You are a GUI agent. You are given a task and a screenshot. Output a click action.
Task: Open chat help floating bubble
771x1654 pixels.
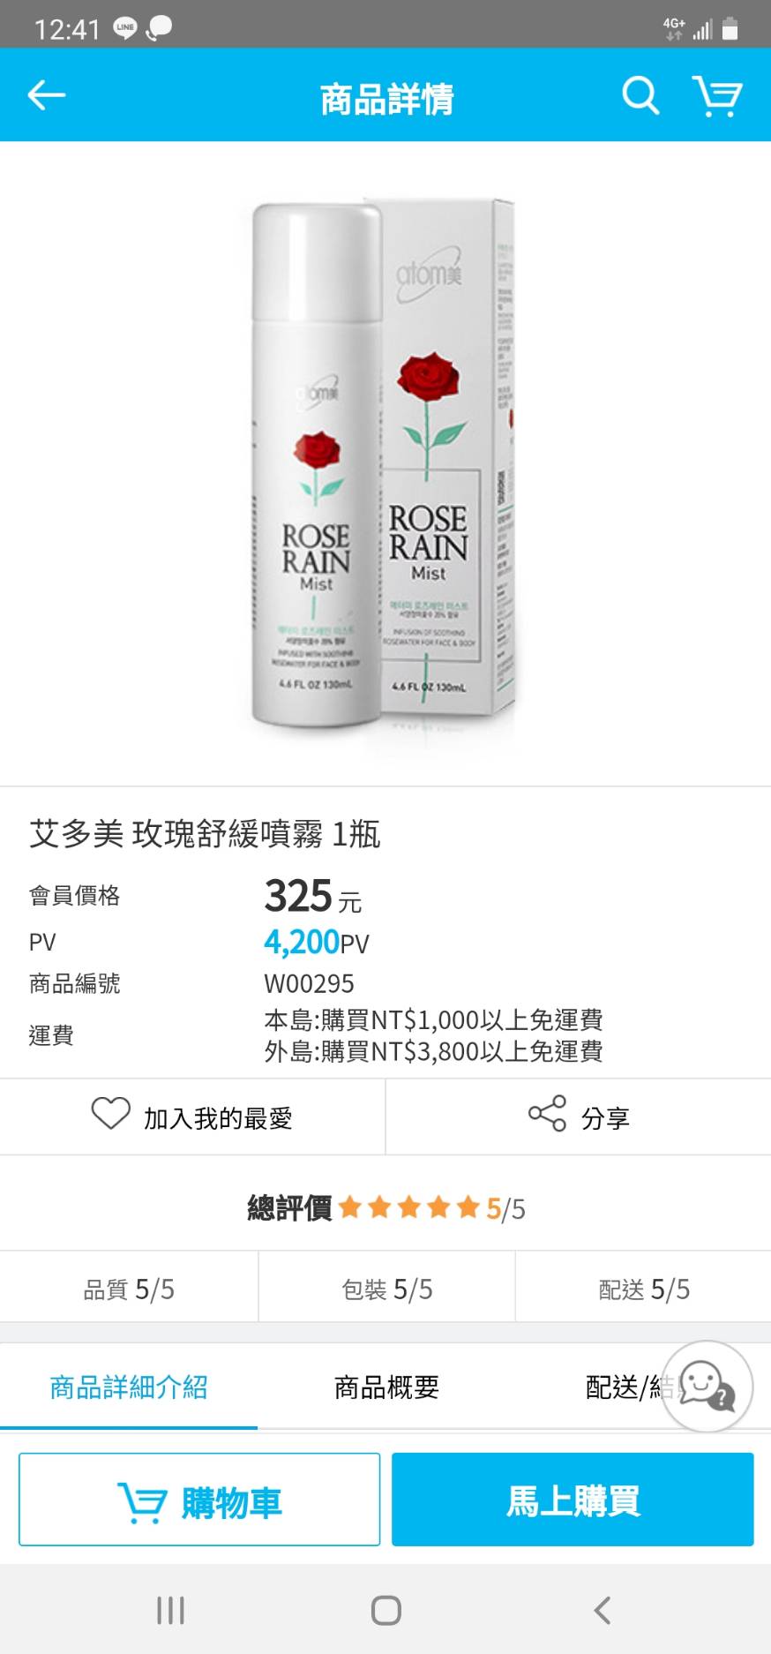point(707,1386)
